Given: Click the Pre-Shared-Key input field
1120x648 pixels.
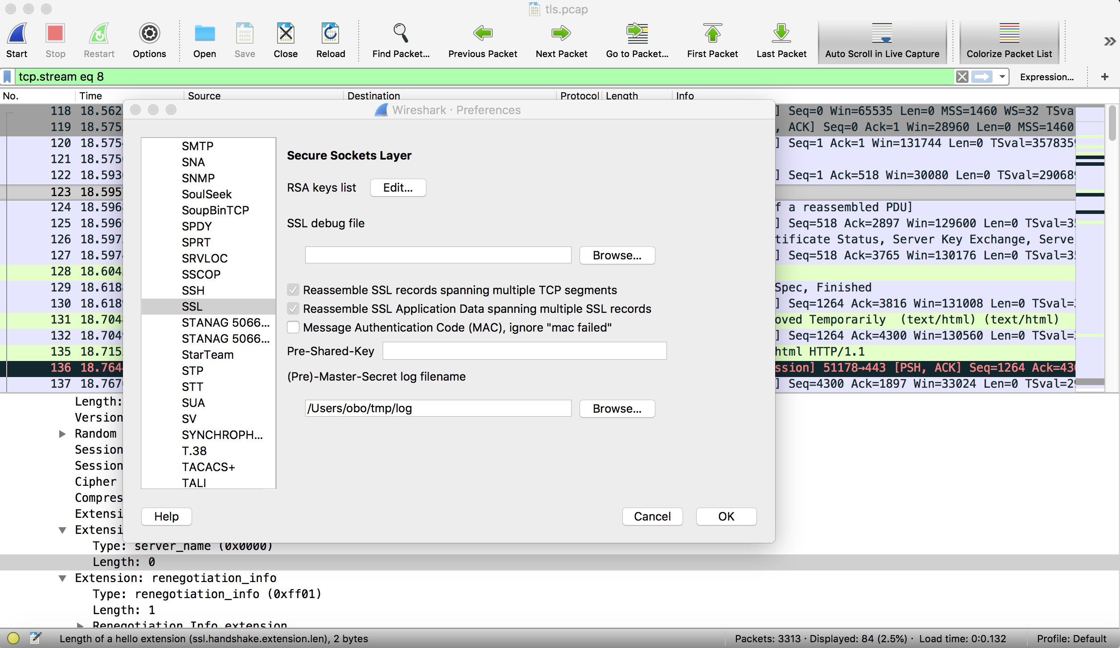Looking at the screenshot, I should click(x=524, y=351).
